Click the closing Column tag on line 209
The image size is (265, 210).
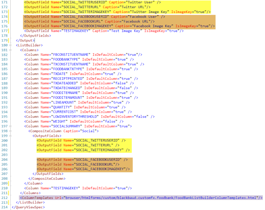[34, 183]
